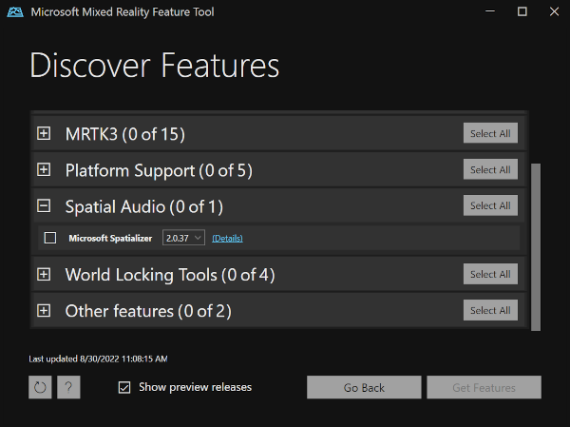This screenshot has height=427, width=570.
Task: Click the refresh feature catalog icon
Action: point(40,387)
